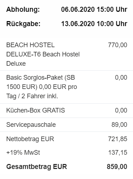Click Küchen-Box GRATIS line item
Screen dimensions: 133x179
(x=35, y=110)
